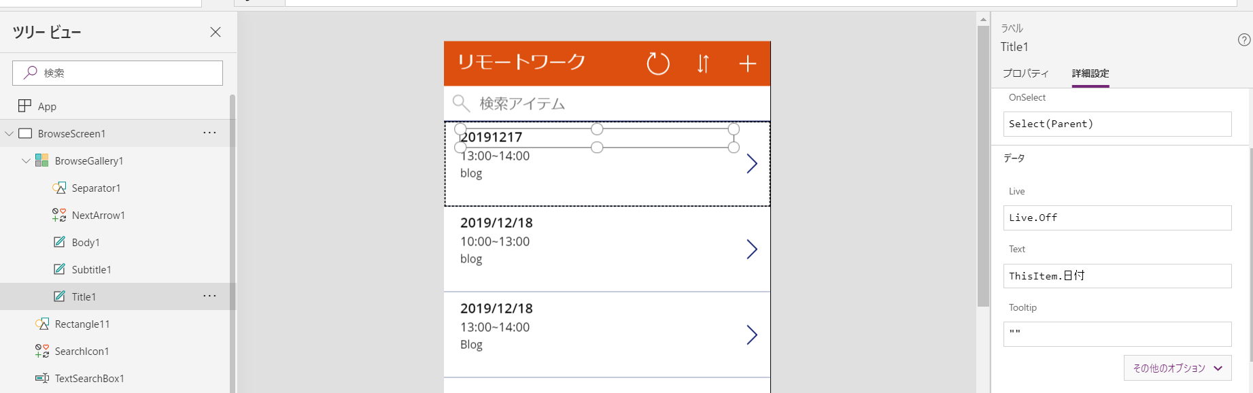Image resolution: width=1253 pixels, height=393 pixels.
Task: Click the Text formula field ThisItem.日付
Action: click(x=1117, y=276)
